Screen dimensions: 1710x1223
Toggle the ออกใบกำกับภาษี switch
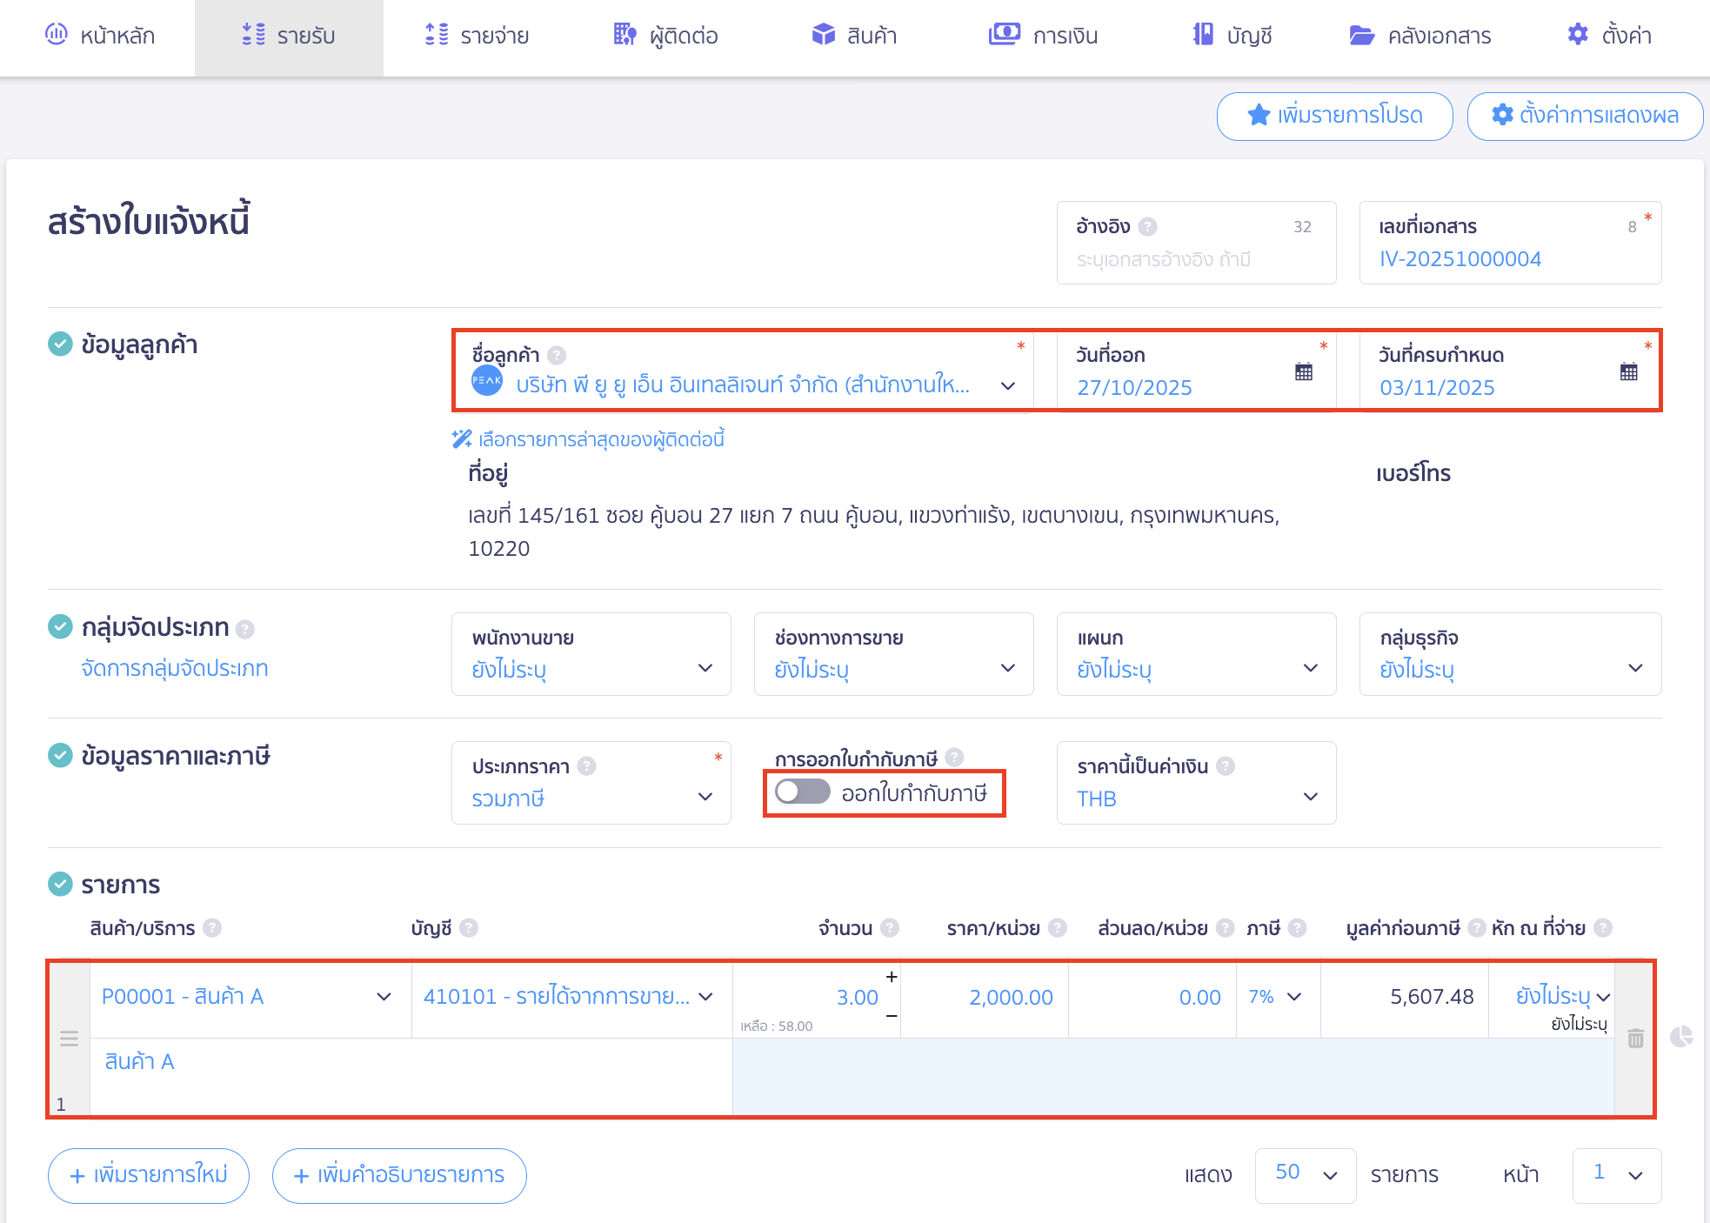click(x=802, y=792)
